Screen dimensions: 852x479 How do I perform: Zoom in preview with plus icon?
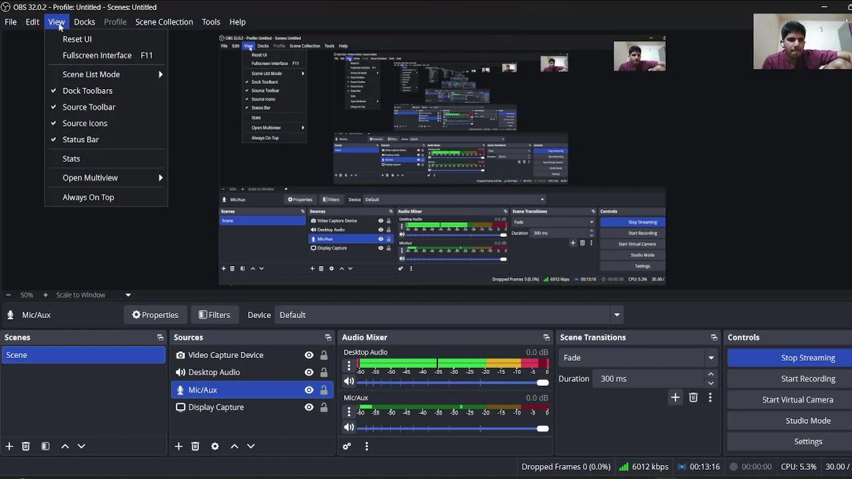tap(45, 295)
